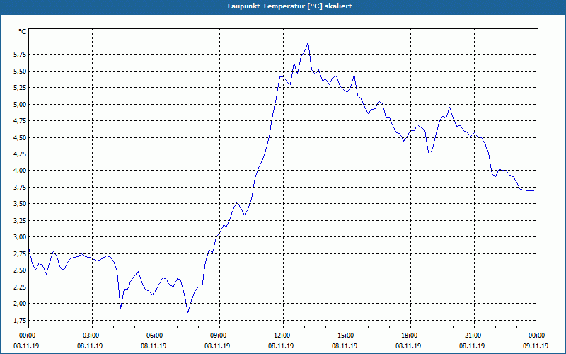The image size is (566, 354).
Task: Click the 08.11.19 date under 03:00
Action: pos(90,346)
